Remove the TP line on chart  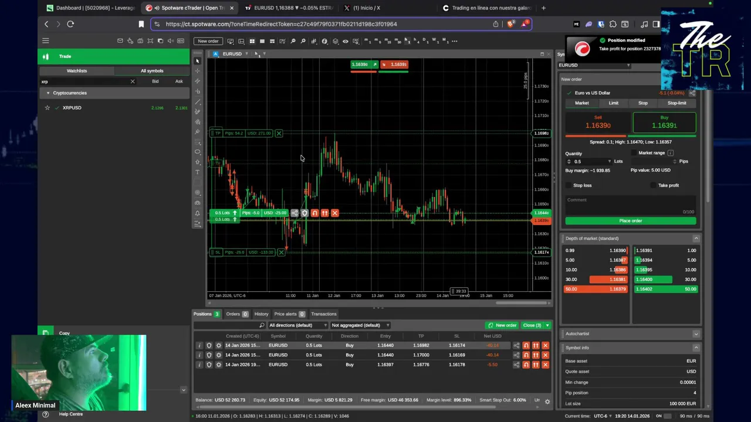(279, 133)
